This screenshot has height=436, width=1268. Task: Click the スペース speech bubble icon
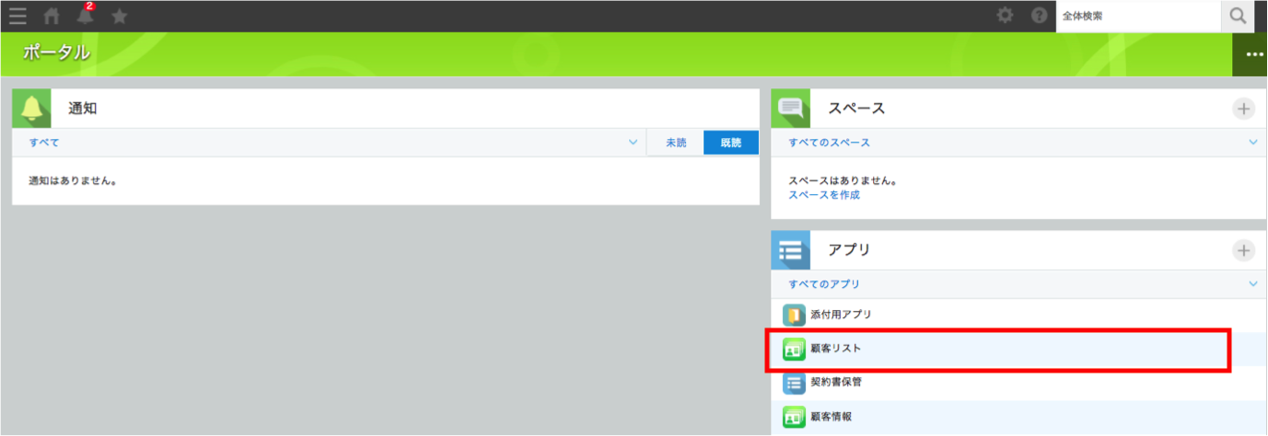[x=791, y=109]
